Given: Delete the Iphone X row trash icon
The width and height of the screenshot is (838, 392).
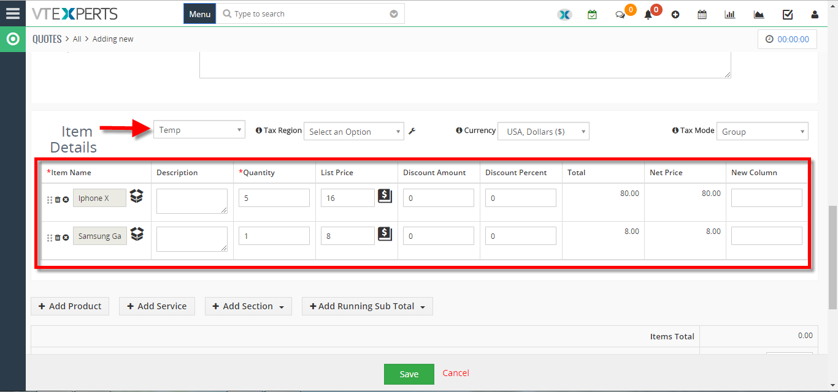Looking at the screenshot, I should (x=58, y=200).
